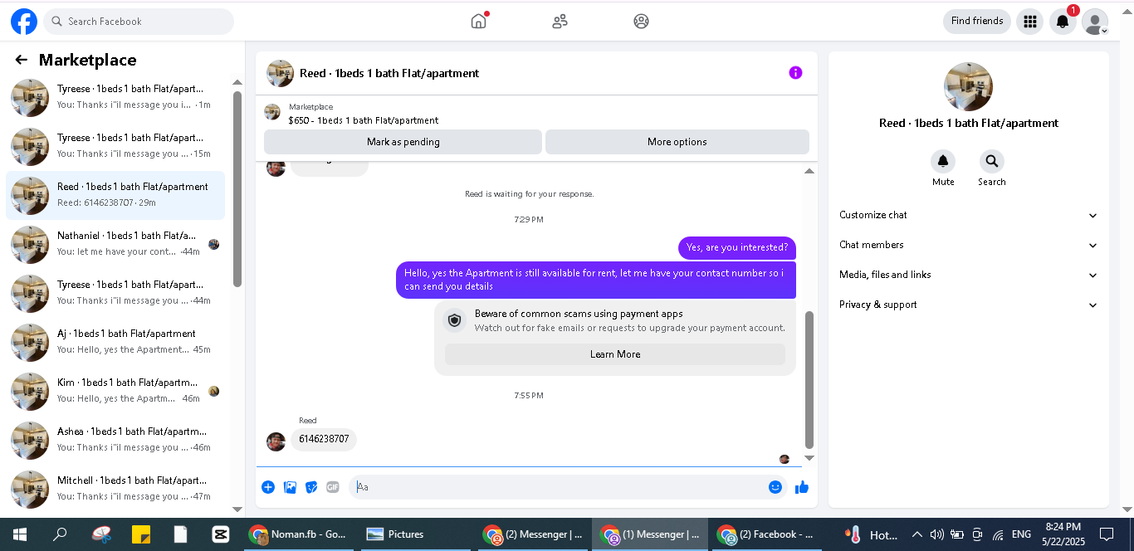Attach a photo using image icon
The image size is (1134, 551).
click(290, 487)
